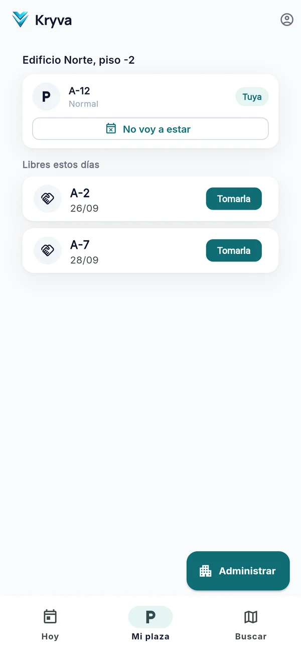Click the calendar-cancel icon in No voy a estar
This screenshot has height=652, width=301.
(x=111, y=129)
